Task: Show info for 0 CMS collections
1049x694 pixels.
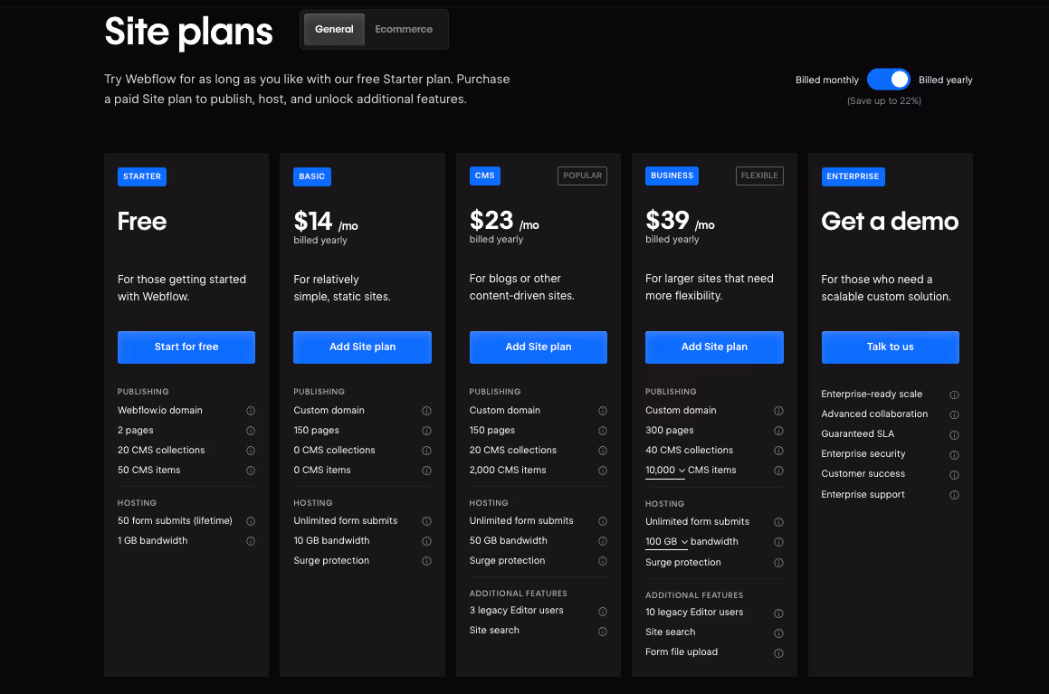Action: click(x=426, y=451)
